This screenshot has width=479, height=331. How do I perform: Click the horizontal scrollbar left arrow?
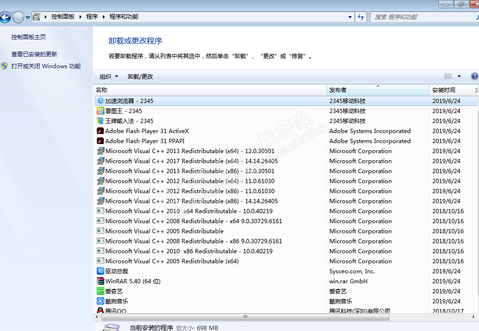pos(97,317)
